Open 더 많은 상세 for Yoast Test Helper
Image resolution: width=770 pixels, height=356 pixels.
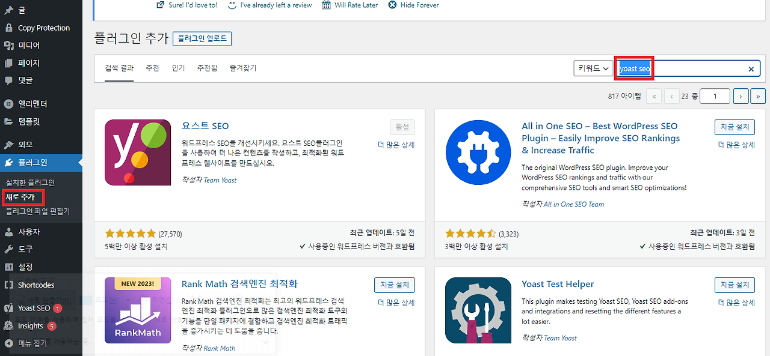point(736,303)
